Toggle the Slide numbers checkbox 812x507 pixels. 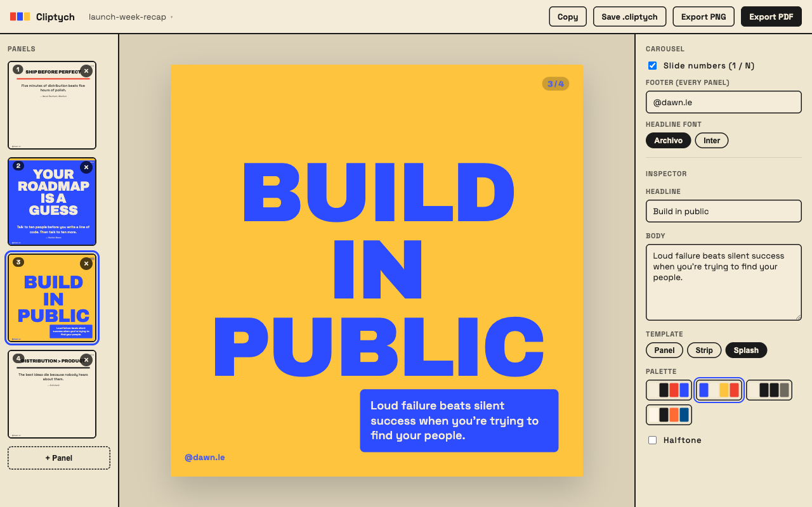tap(652, 65)
